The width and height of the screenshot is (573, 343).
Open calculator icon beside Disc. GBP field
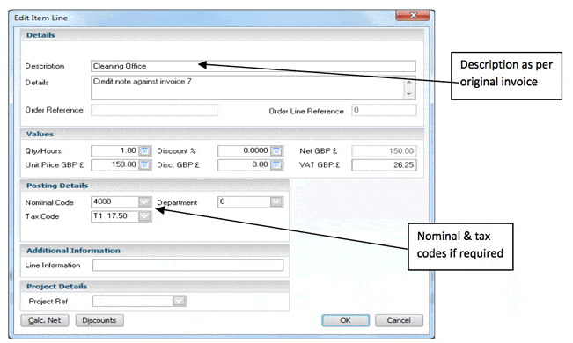(276, 165)
